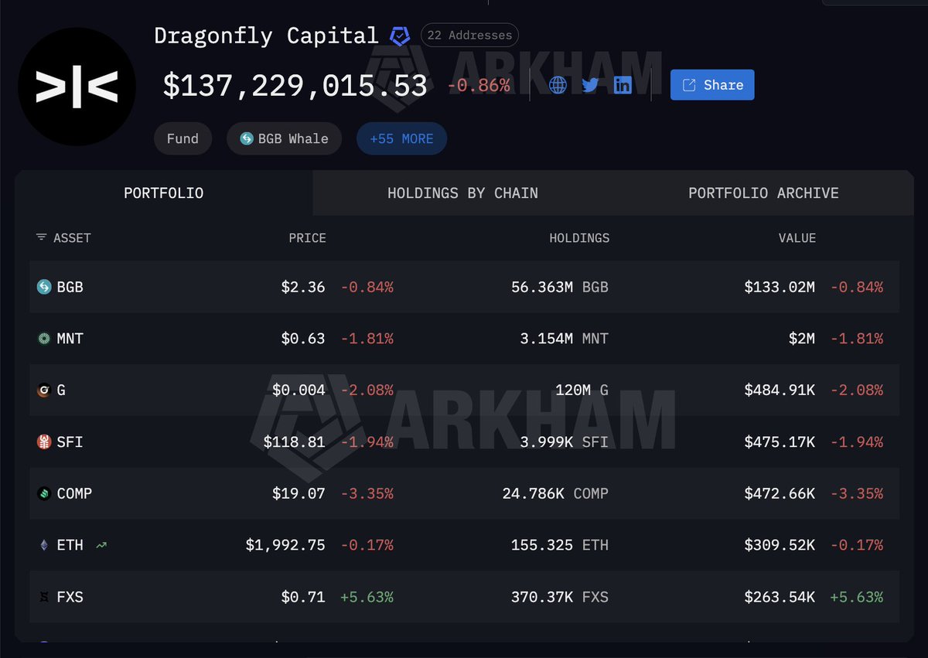Click the COMP token icon
This screenshot has width=928, height=658.
point(45,493)
